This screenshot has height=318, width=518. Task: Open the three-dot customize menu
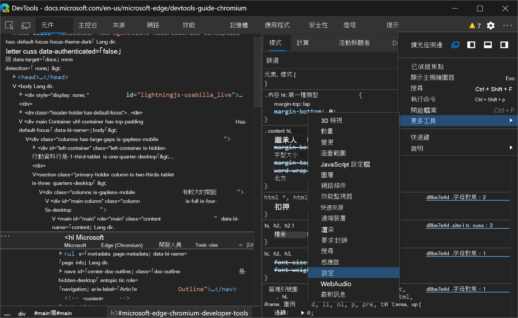tap(507, 26)
